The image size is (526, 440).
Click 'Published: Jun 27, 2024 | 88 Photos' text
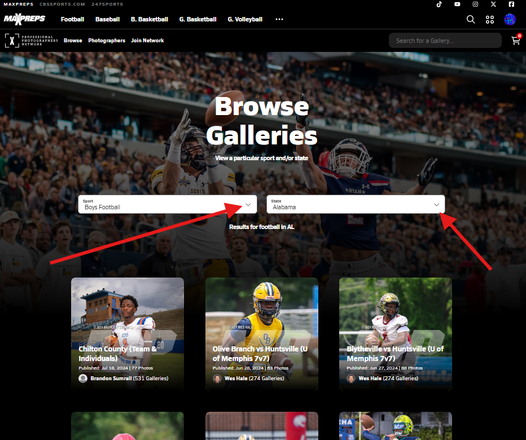pos(385,368)
